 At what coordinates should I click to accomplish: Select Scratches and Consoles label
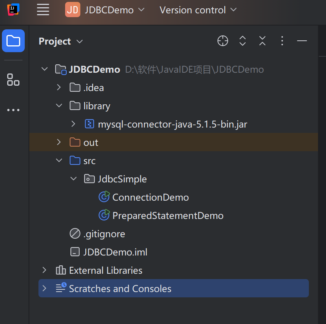click(x=120, y=289)
